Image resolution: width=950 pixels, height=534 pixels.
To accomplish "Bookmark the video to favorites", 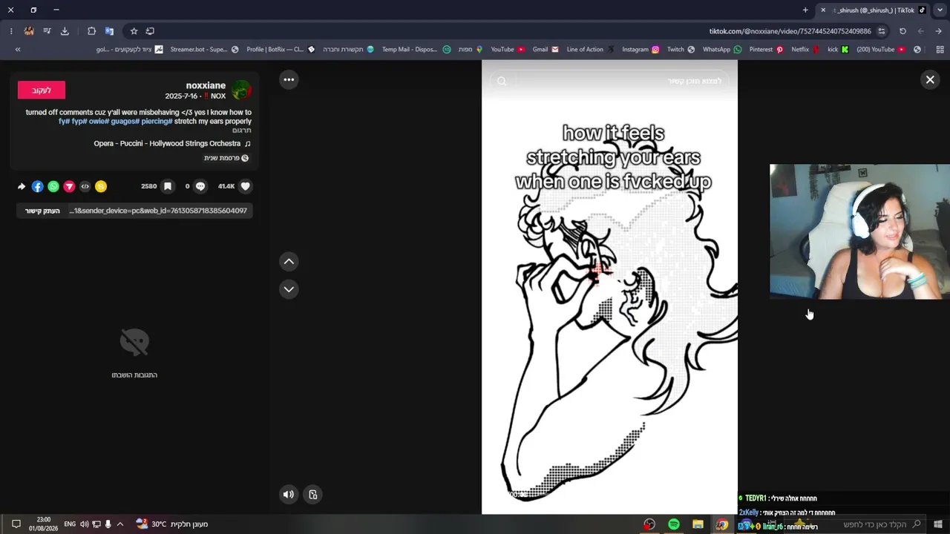I will pyautogui.click(x=168, y=186).
